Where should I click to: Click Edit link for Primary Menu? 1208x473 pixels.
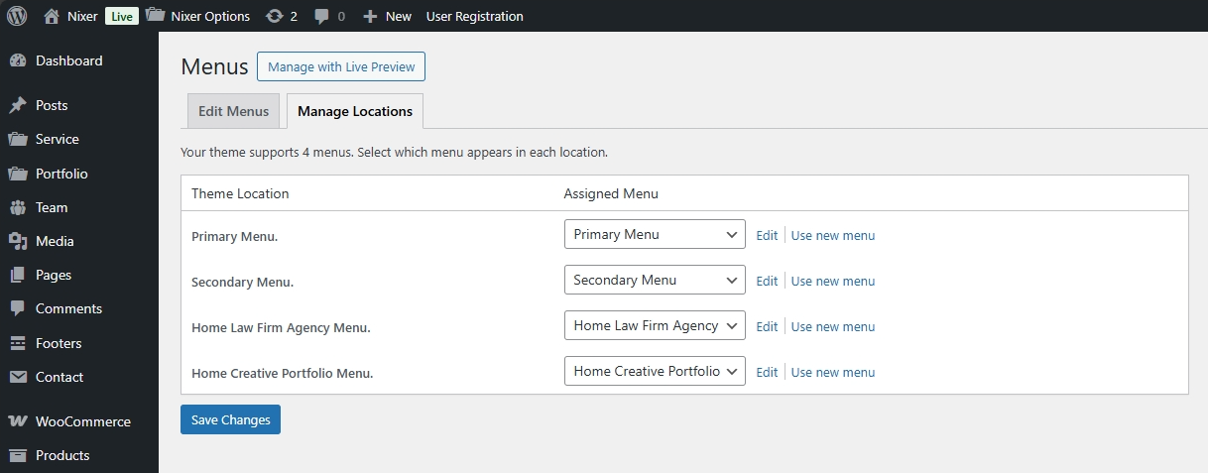(x=767, y=236)
